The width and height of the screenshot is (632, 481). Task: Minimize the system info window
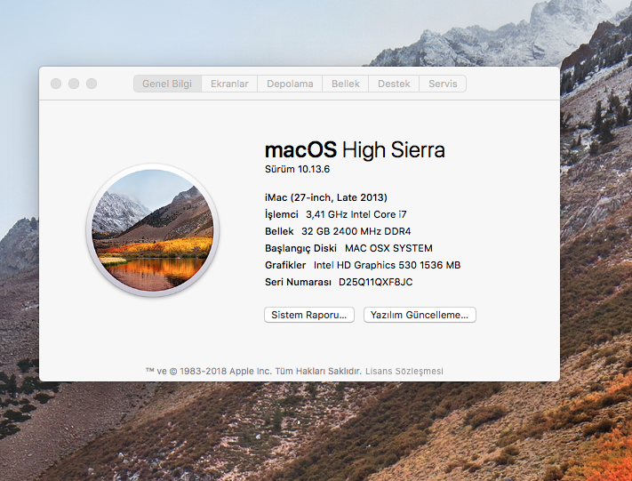[x=74, y=84]
